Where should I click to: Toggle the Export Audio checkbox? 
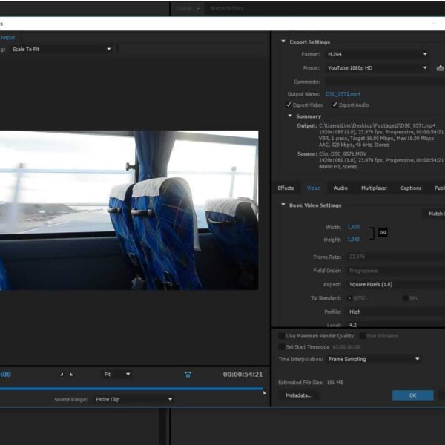(334, 105)
